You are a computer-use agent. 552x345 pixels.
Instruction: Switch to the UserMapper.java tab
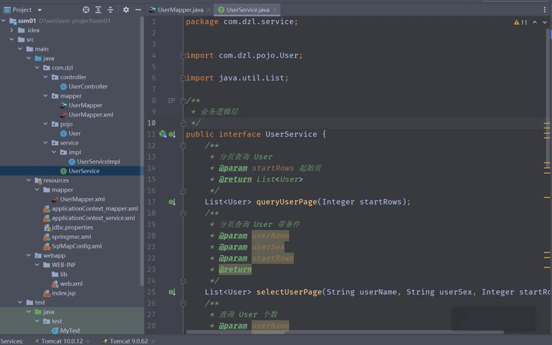coord(180,10)
